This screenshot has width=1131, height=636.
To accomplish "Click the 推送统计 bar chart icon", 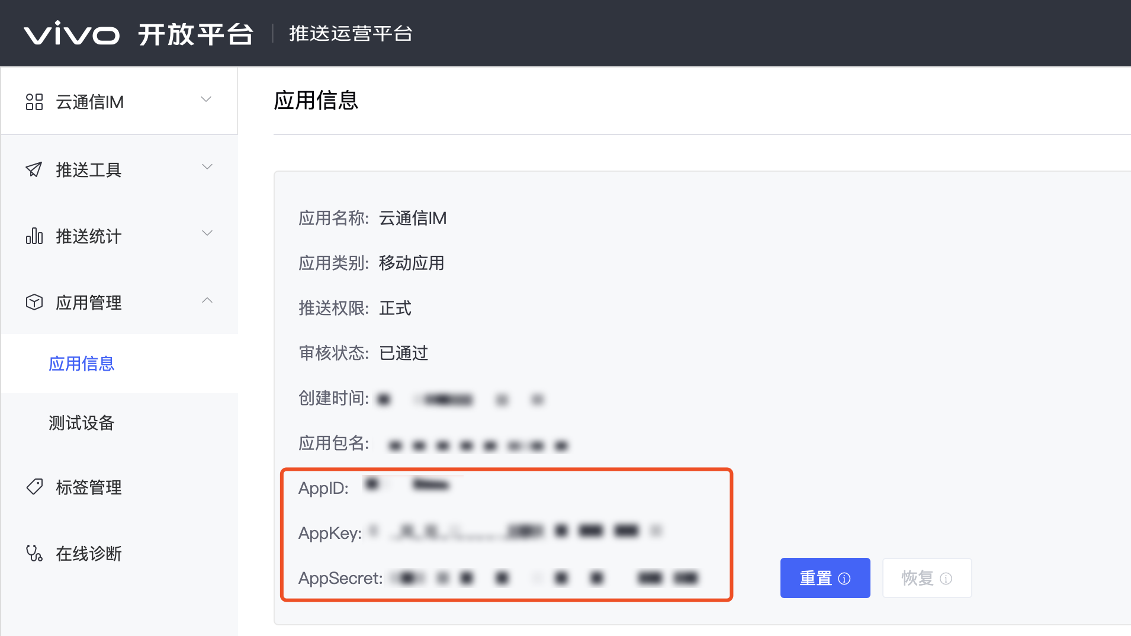I will coord(34,236).
